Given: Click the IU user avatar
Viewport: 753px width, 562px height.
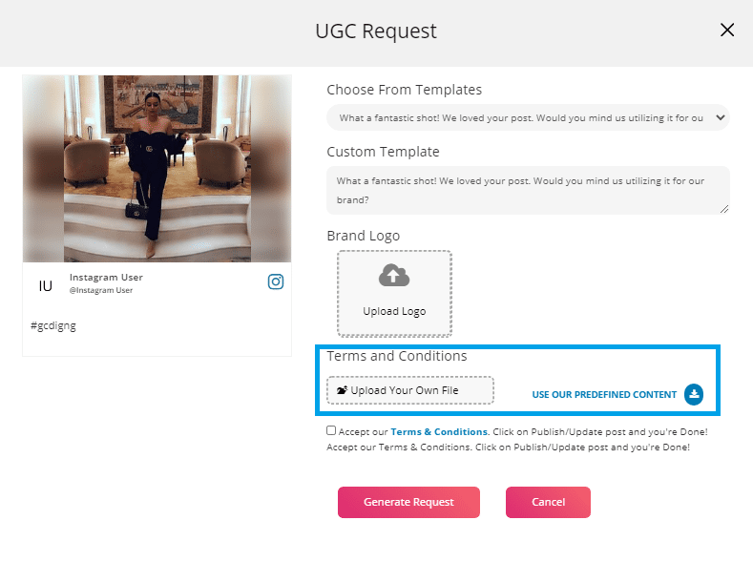Looking at the screenshot, I should pos(45,285).
